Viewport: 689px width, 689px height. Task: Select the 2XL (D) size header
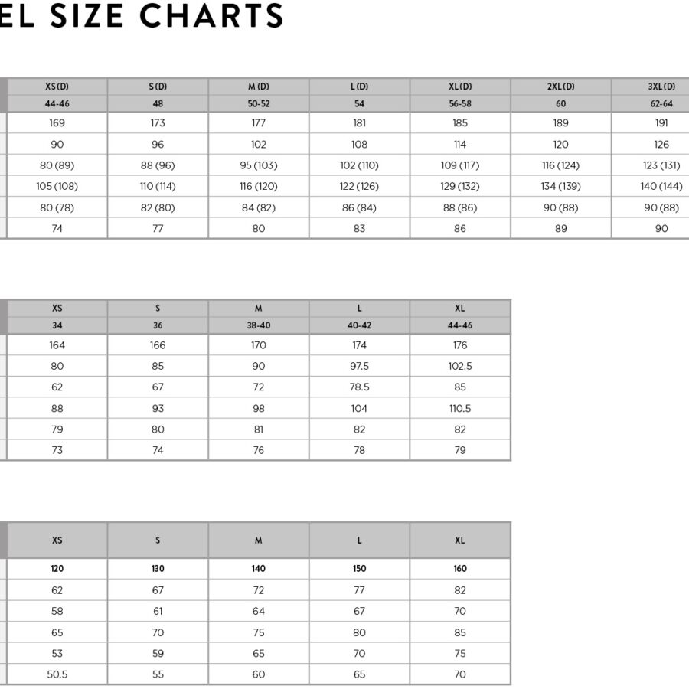[561, 87]
